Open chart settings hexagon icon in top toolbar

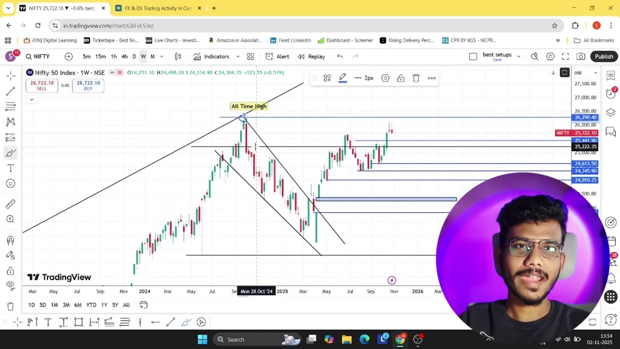[550, 57]
